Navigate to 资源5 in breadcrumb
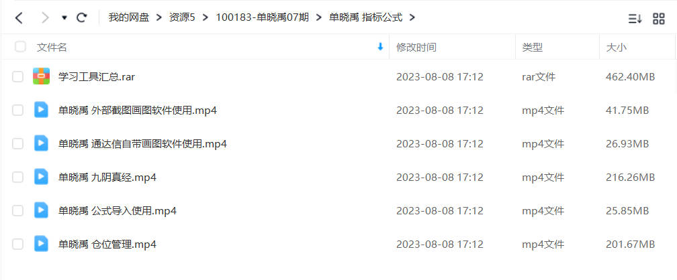The image size is (677, 280). click(x=182, y=17)
